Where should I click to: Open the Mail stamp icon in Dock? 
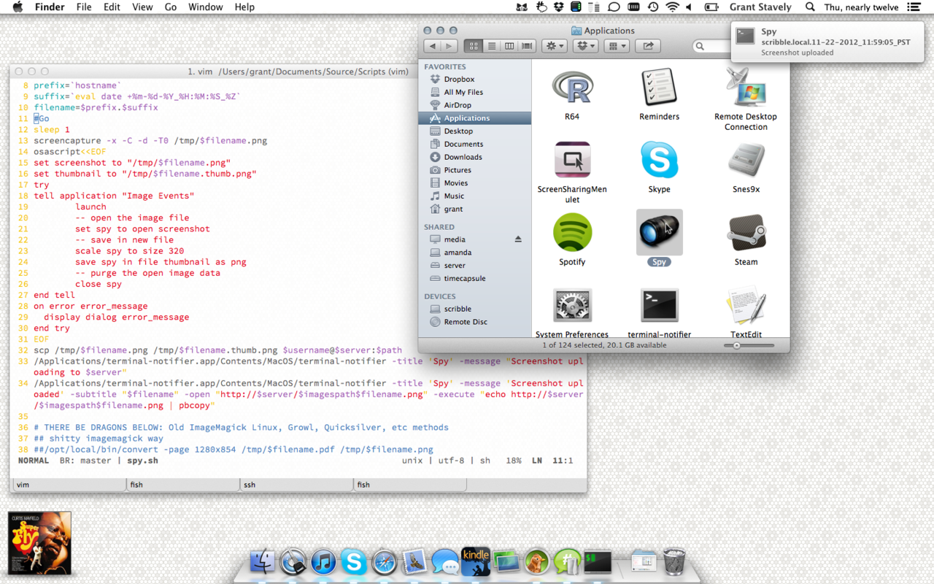pyautogui.click(x=414, y=562)
